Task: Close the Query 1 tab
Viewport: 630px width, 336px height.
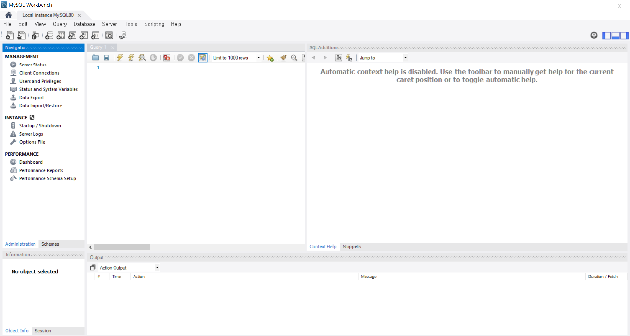Action: pyautogui.click(x=113, y=47)
